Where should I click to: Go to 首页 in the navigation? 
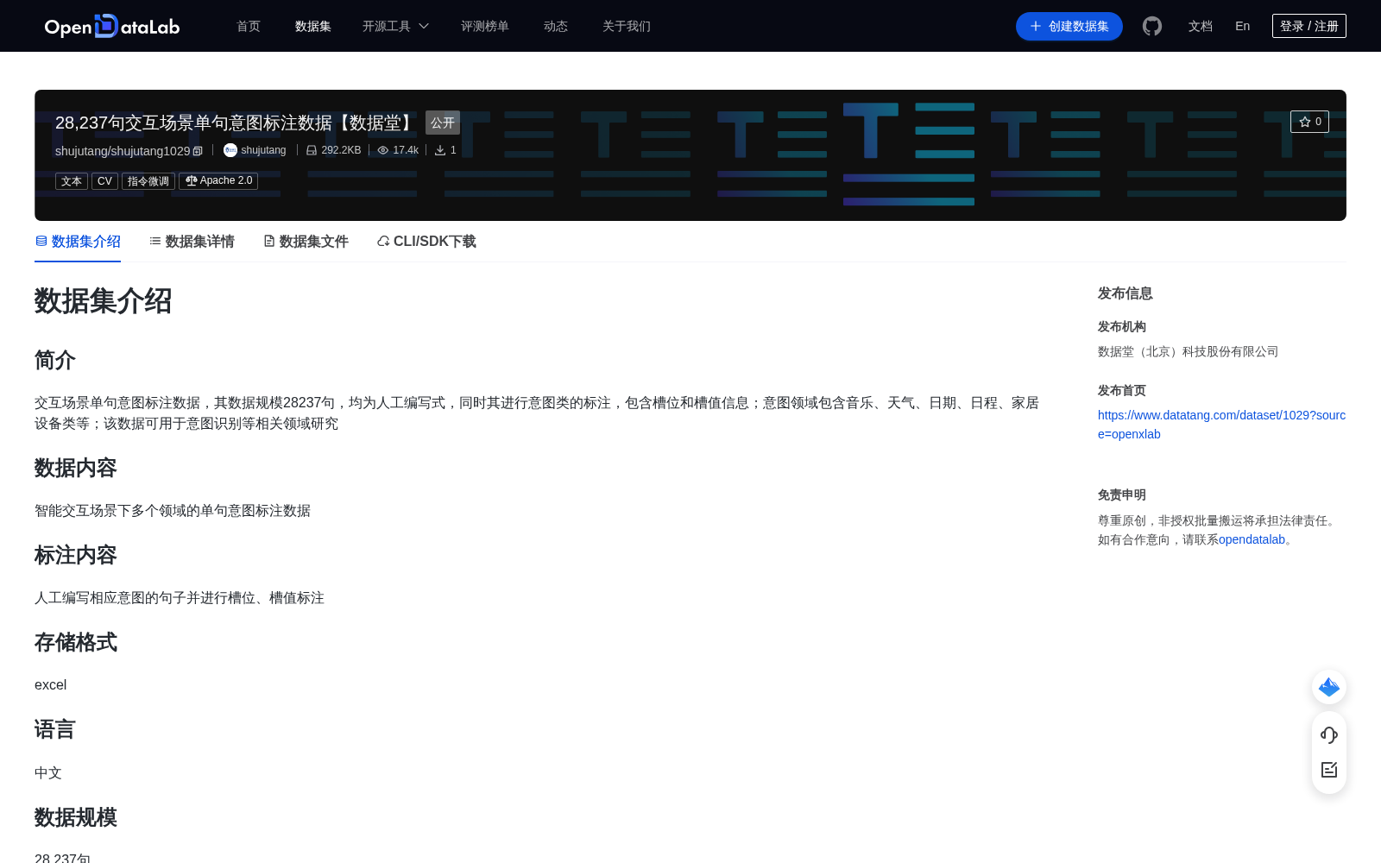(x=249, y=26)
